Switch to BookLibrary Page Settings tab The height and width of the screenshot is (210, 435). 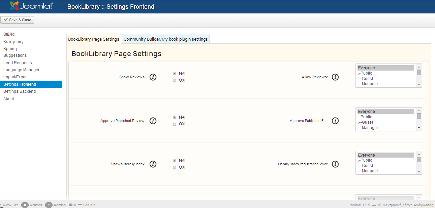pyautogui.click(x=94, y=39)
